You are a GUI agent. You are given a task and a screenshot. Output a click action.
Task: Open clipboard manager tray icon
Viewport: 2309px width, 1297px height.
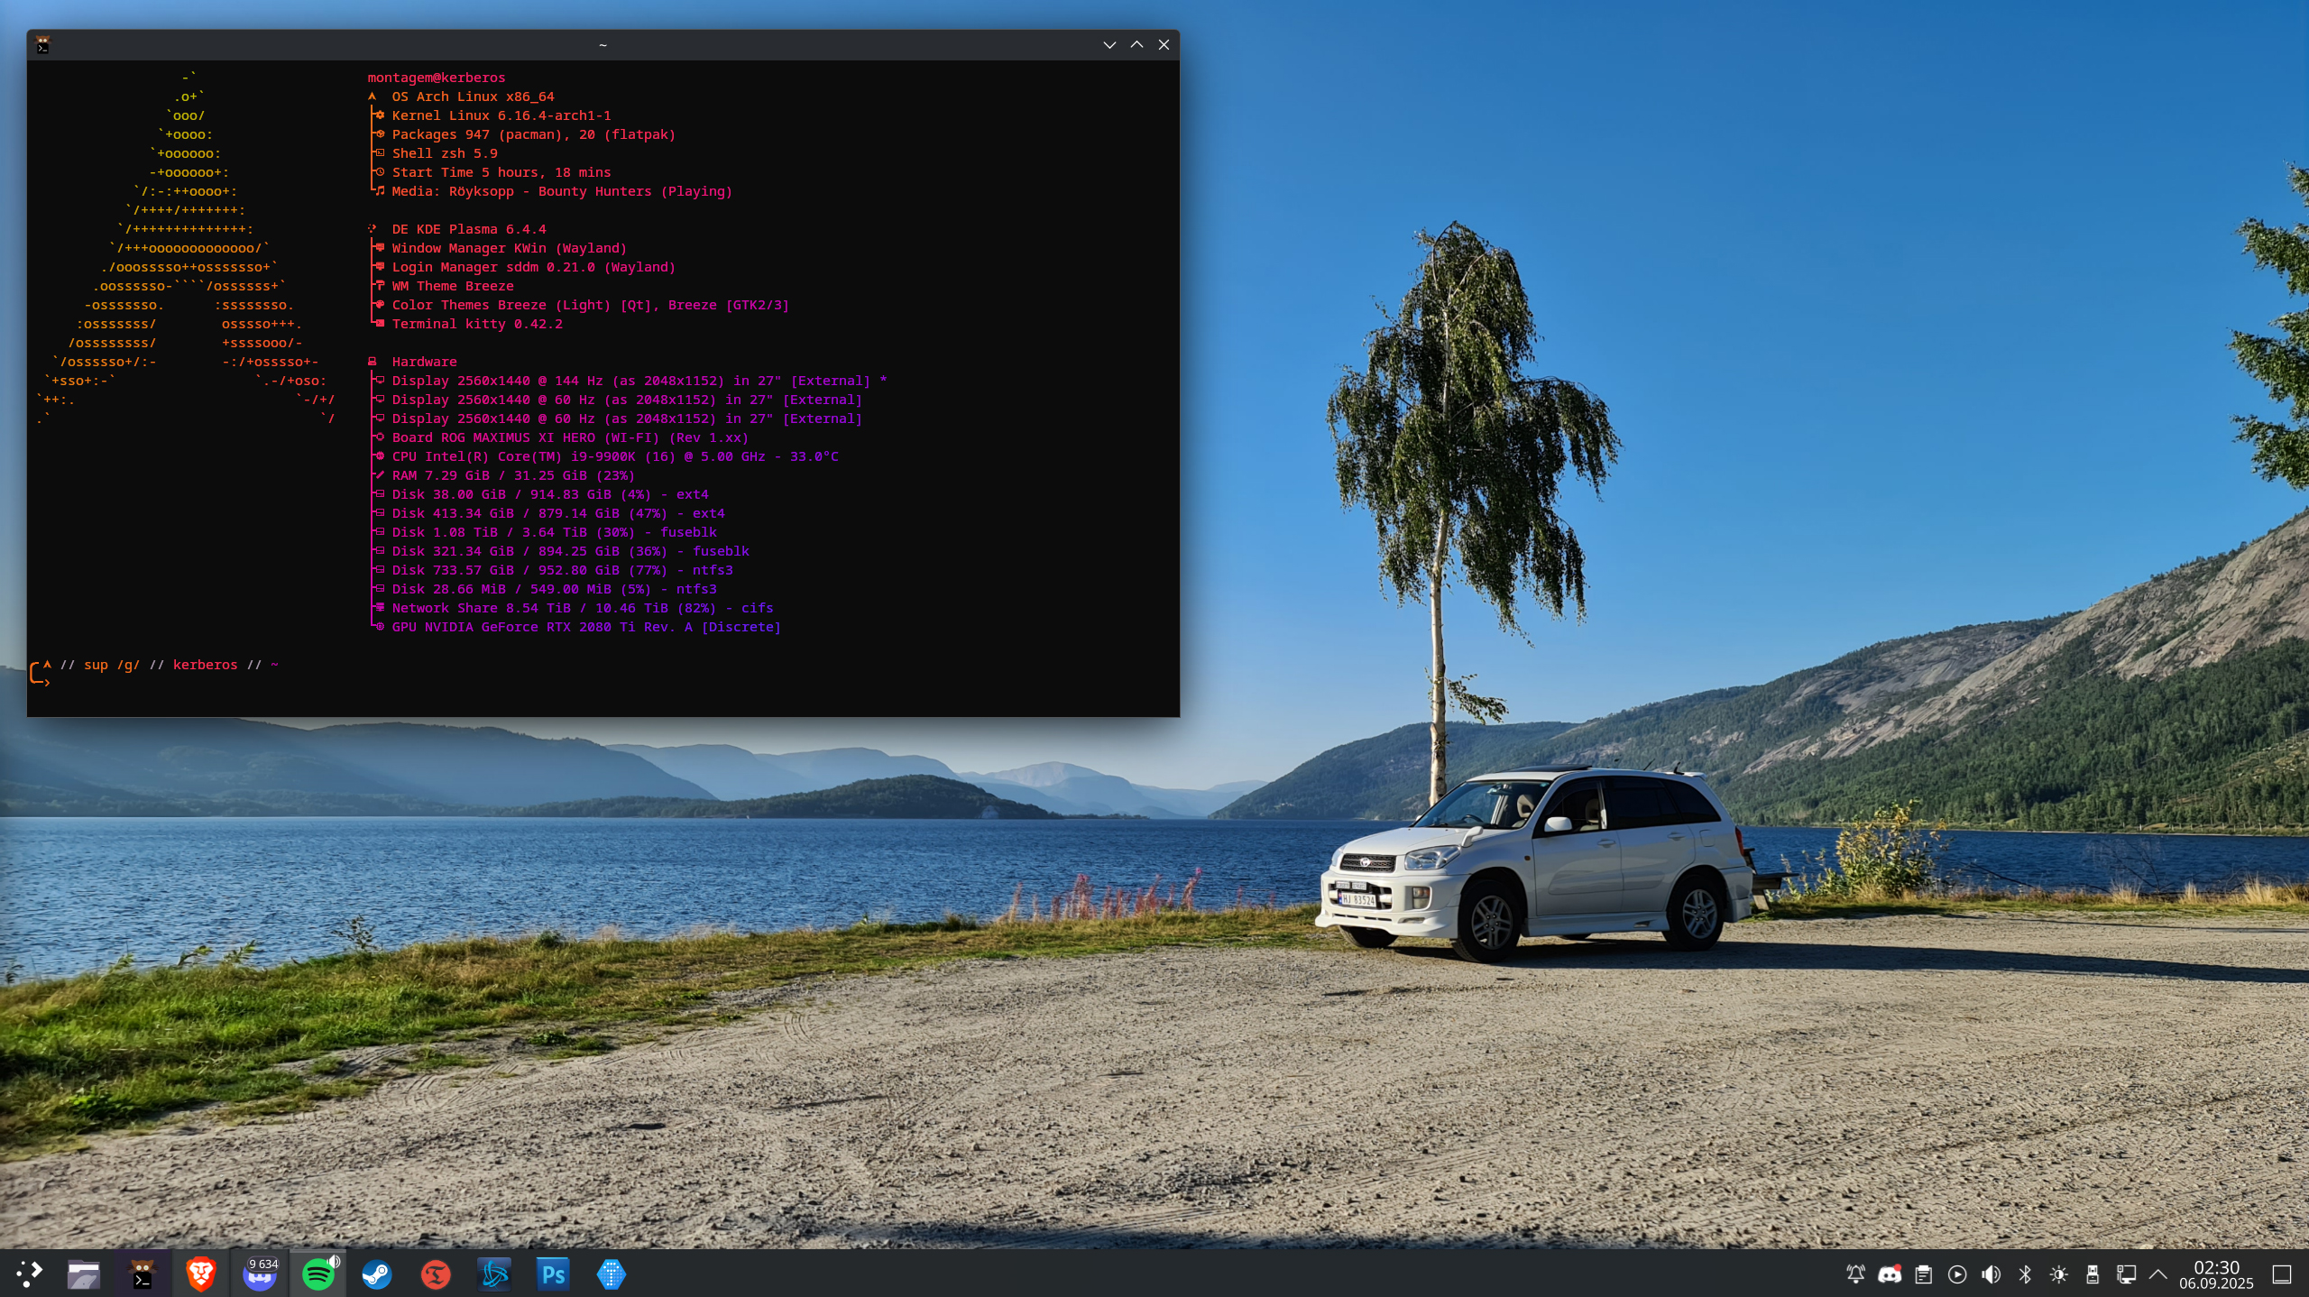(1924, 1274)
